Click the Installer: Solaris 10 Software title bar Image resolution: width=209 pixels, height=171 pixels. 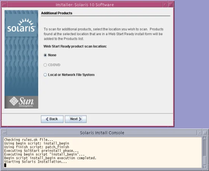click(85, 5)
